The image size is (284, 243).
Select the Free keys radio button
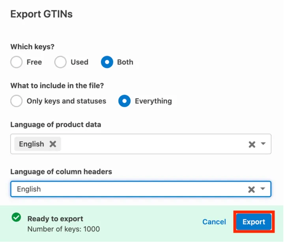17,62
